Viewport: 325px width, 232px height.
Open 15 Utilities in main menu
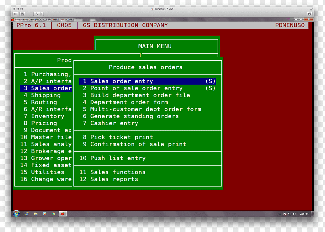[x=46, y=172]
